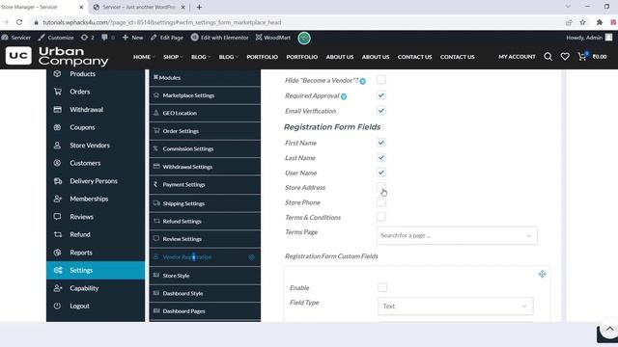Check the custom field Enable checkbox
Screen dimensions: 618x347
(382, 287)
